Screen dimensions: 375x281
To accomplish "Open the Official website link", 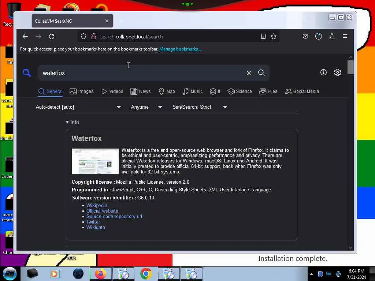I will (102, 211).
